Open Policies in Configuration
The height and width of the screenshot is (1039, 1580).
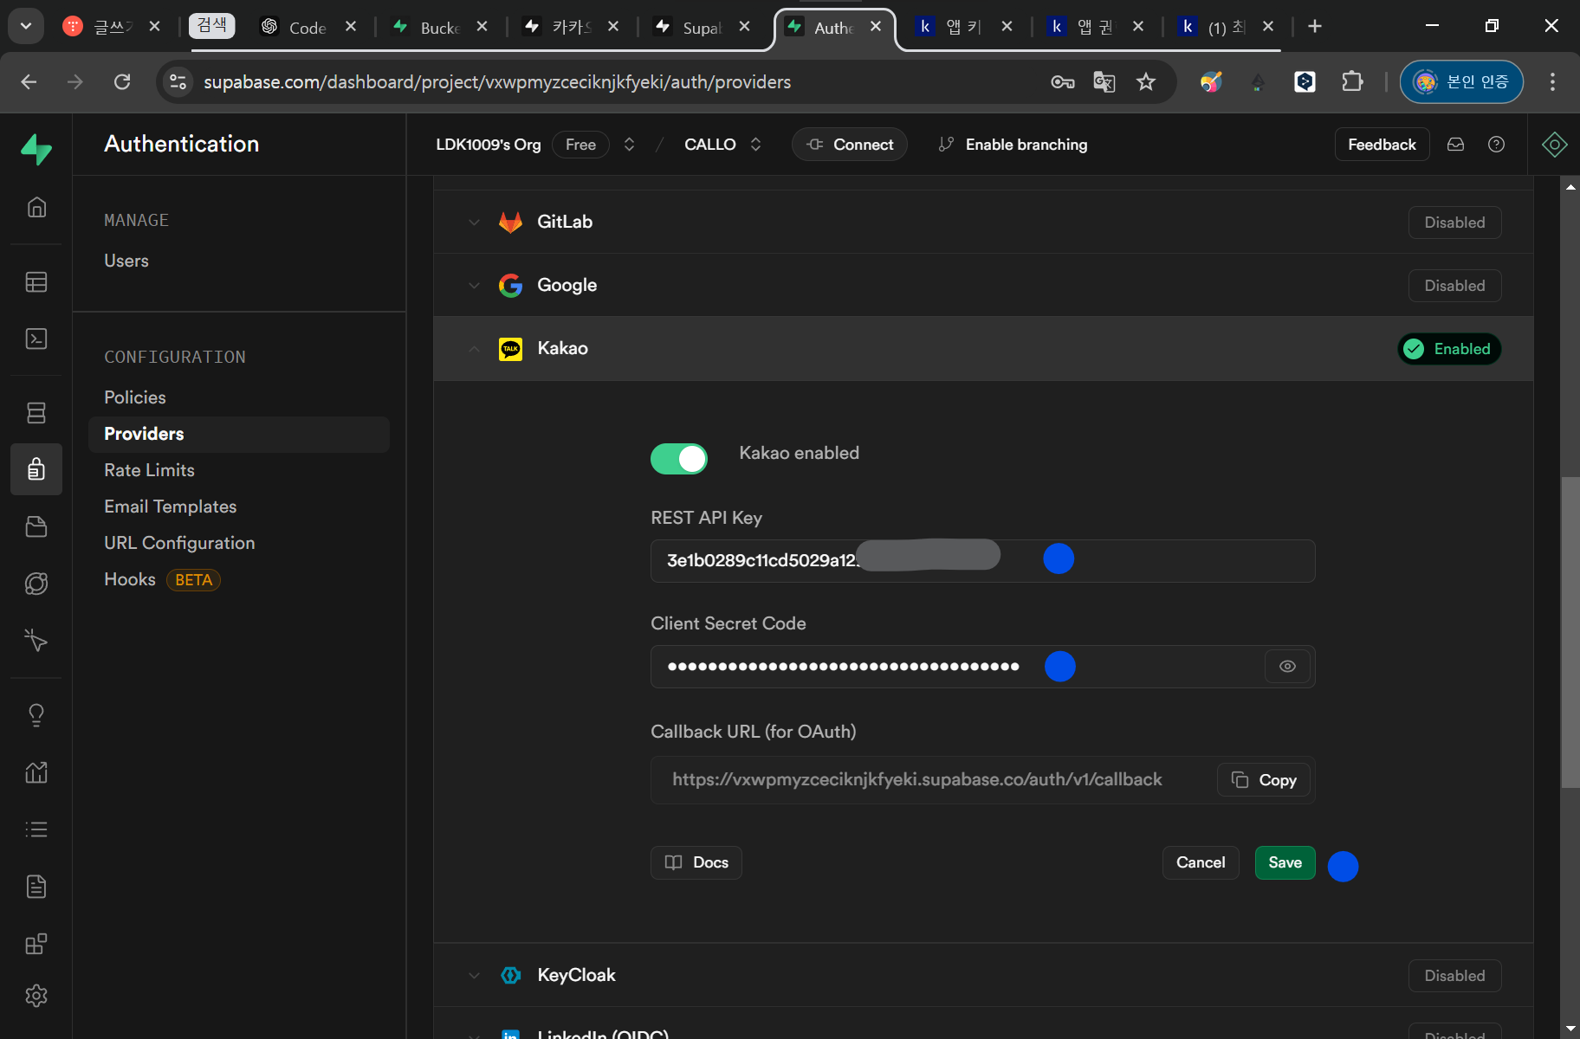tap(135, 397)
